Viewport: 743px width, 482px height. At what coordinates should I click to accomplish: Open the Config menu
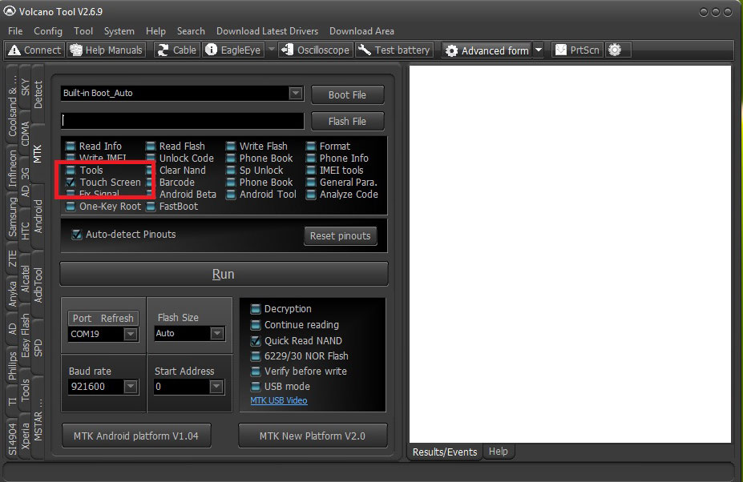click(48, 31)
